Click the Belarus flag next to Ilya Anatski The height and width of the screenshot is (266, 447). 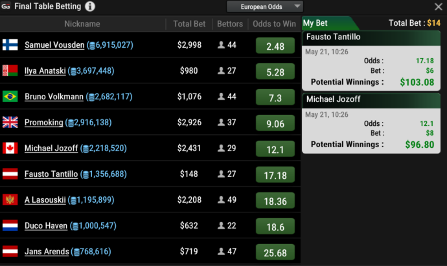[10, 71]
